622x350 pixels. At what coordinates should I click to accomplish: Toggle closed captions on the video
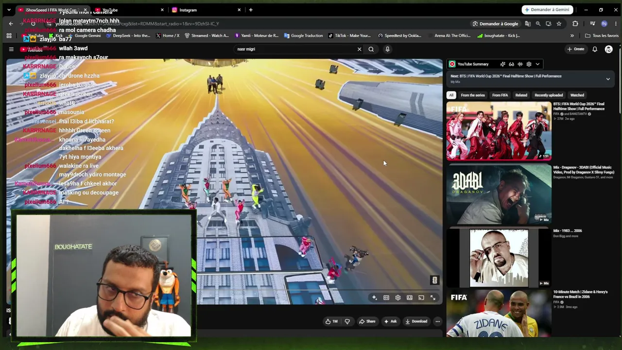386,297
